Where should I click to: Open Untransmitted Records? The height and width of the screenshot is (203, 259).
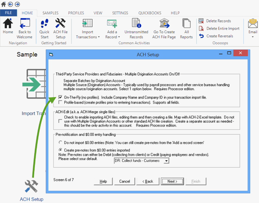(136, 24)
